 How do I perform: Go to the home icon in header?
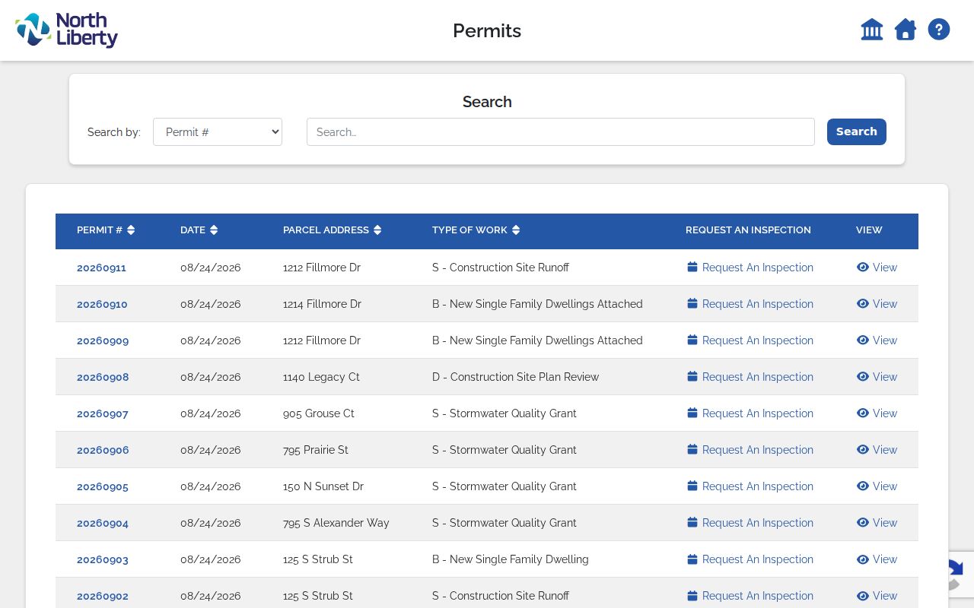point(906,30)
